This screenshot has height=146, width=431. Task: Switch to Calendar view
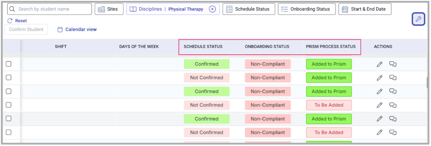77,29
